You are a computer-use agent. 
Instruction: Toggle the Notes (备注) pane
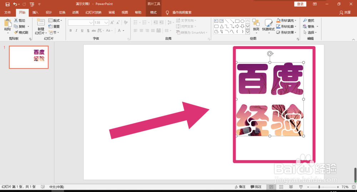point(240,187)
